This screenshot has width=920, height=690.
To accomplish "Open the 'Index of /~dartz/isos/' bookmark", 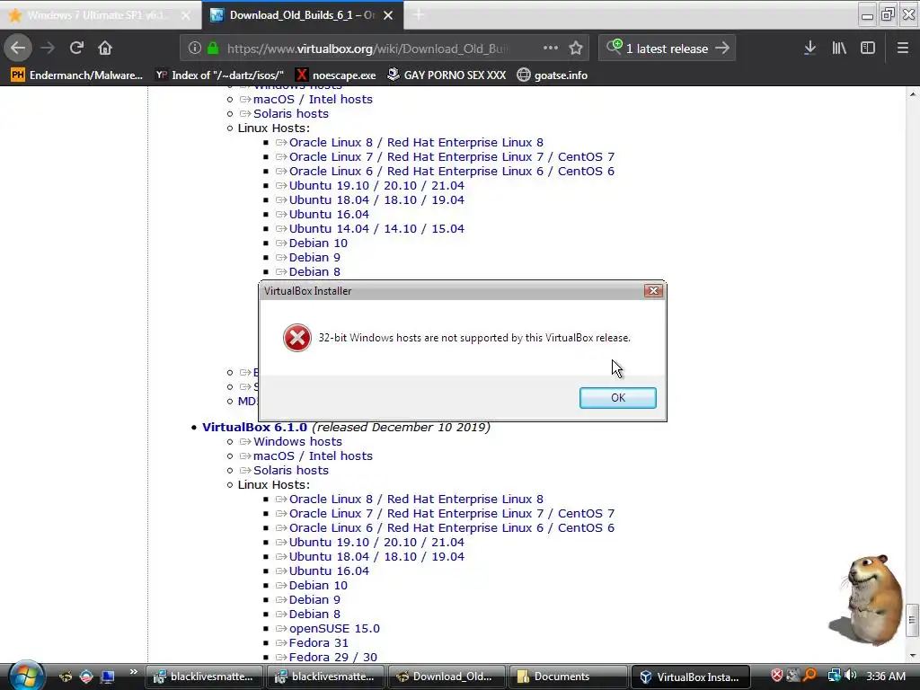I will [x=219, y=75].
